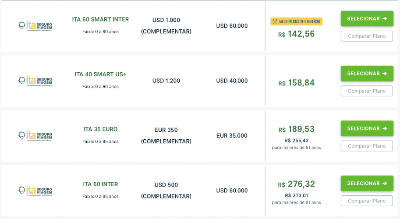The width and height of the screenshot is (400, 219).
Task: Compare the ITA 60 SMART INTER plan
Action: click(x=367, y=36)
